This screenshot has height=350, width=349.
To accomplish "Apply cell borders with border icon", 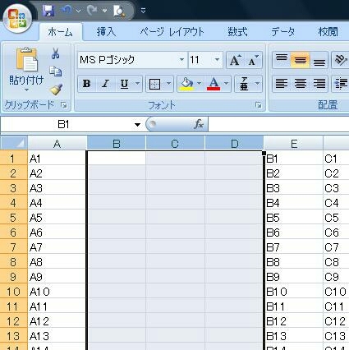I will (x=154, y=84).
